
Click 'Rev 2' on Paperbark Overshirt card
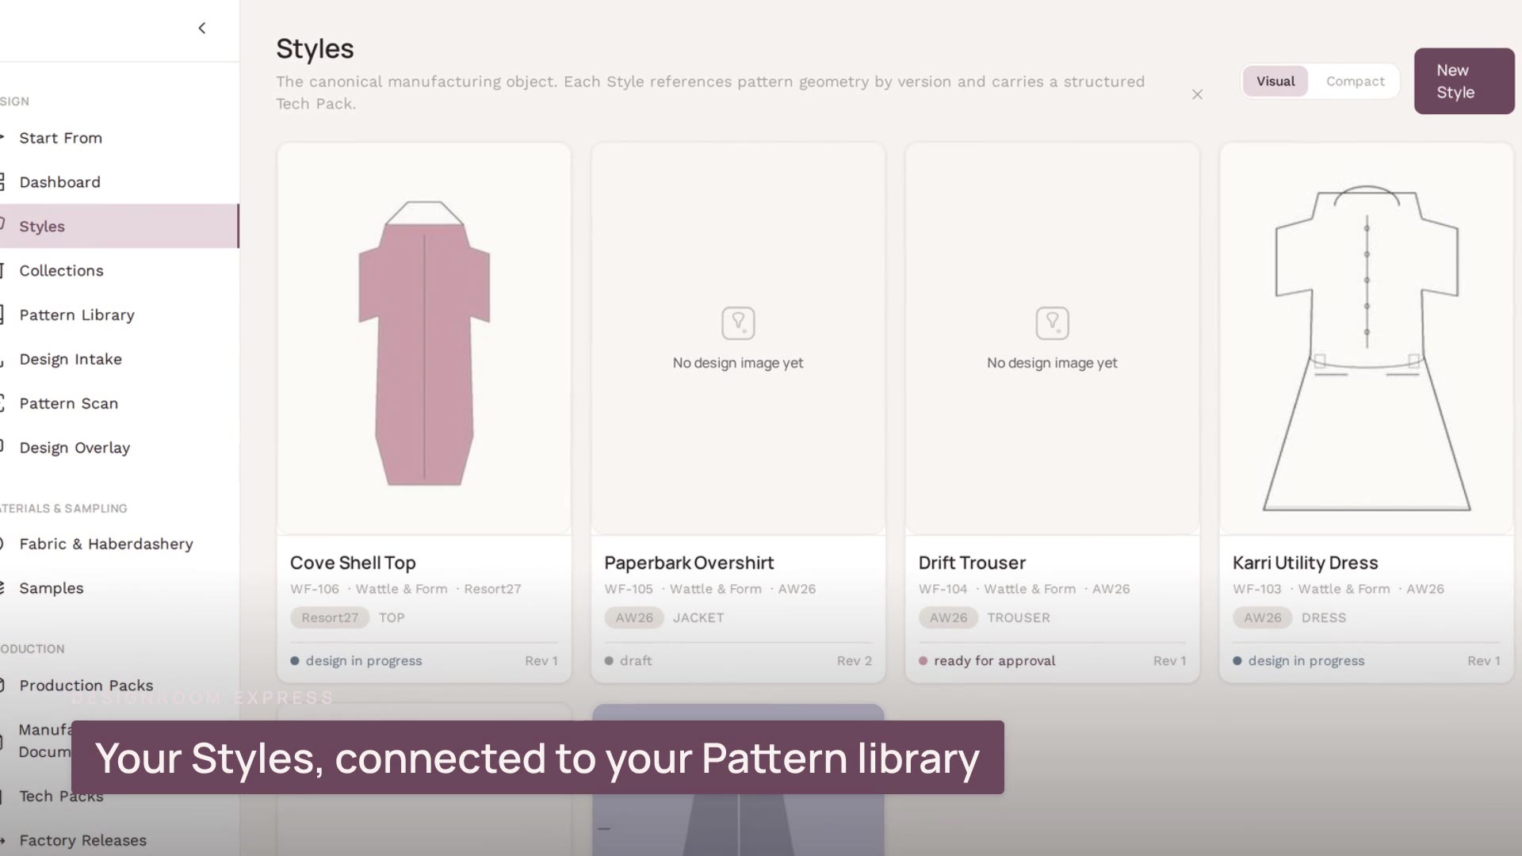(x=854, y=661)
